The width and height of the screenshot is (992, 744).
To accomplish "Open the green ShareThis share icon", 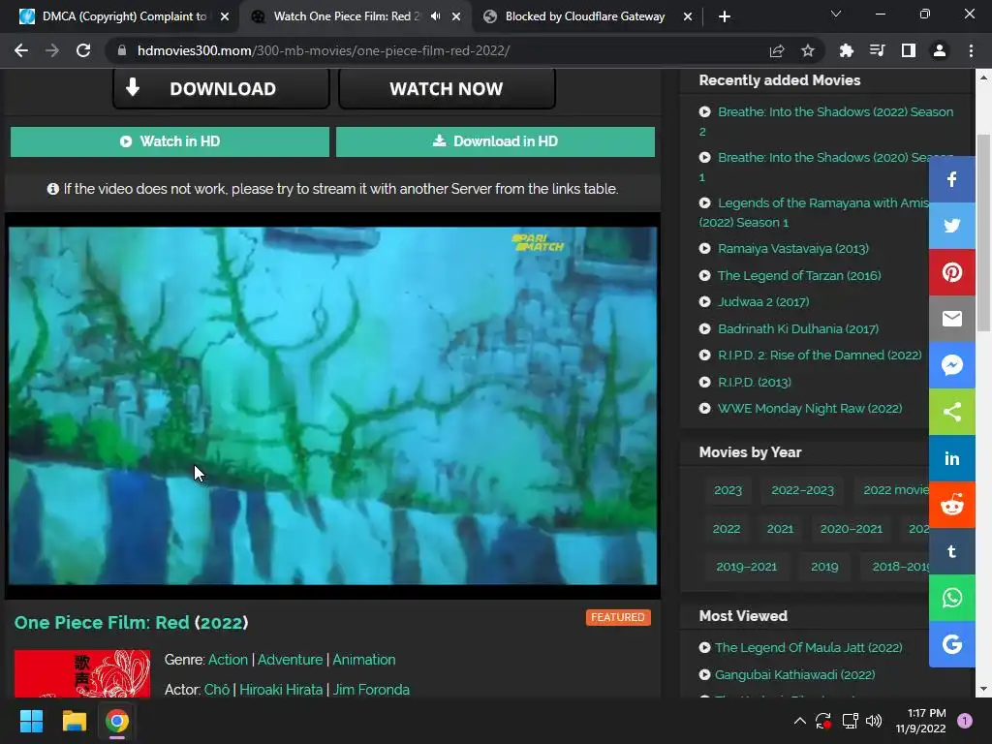I will (951, 412).
